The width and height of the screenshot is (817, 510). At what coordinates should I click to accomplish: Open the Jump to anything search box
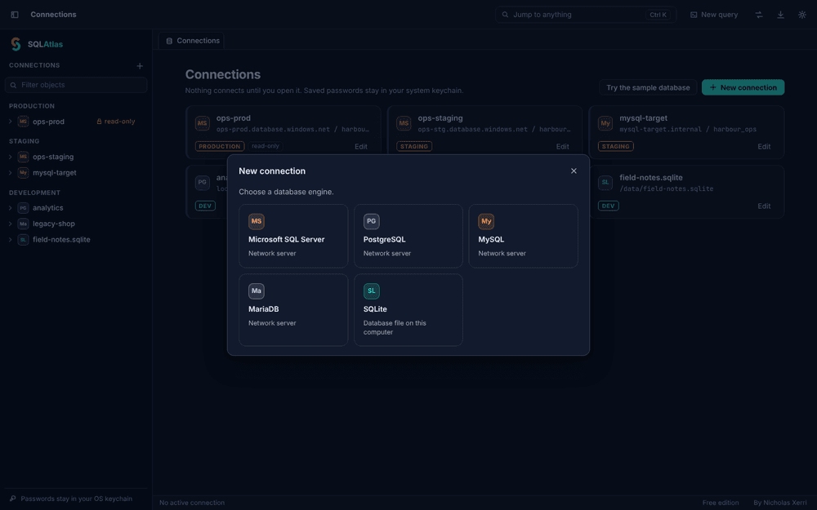586,15
